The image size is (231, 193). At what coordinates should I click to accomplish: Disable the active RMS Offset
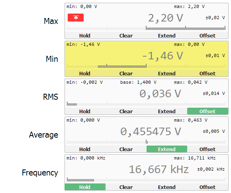208,111
